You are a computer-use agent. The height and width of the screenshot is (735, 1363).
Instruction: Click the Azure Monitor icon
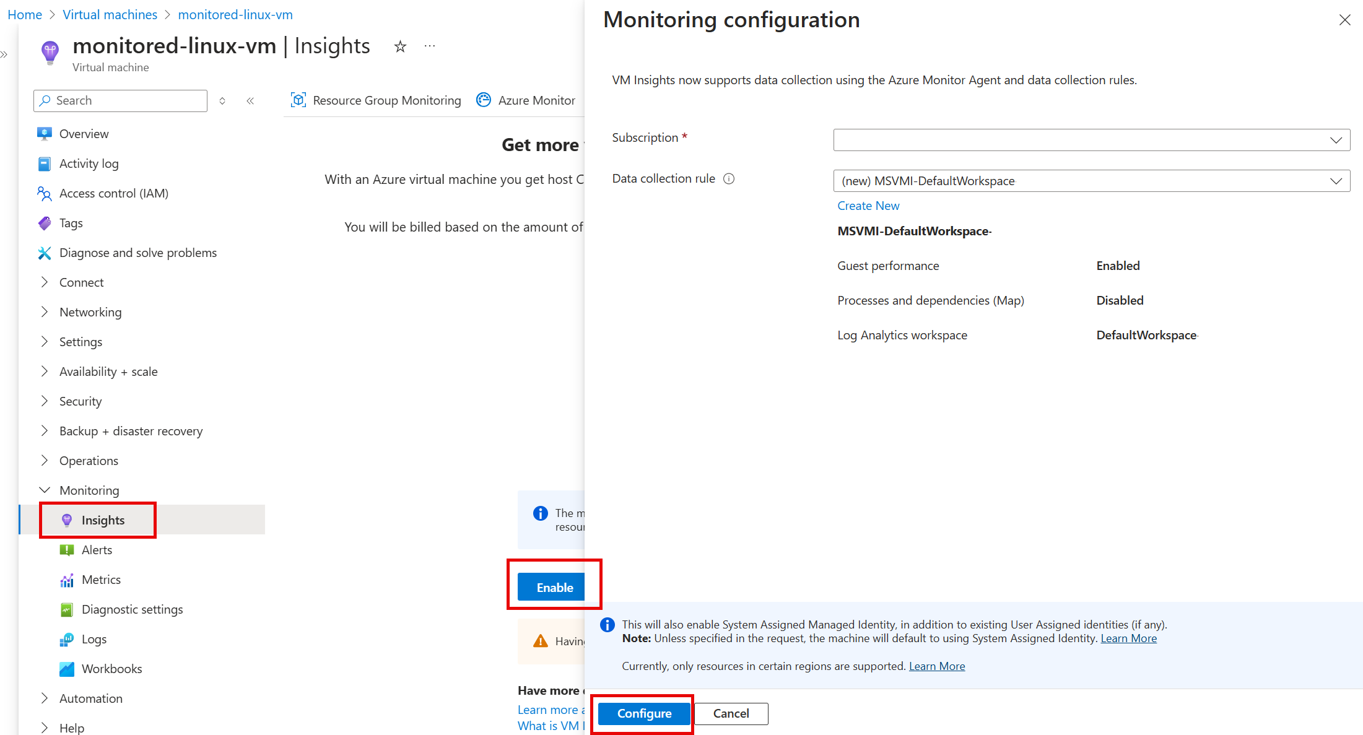click(484, 100)
